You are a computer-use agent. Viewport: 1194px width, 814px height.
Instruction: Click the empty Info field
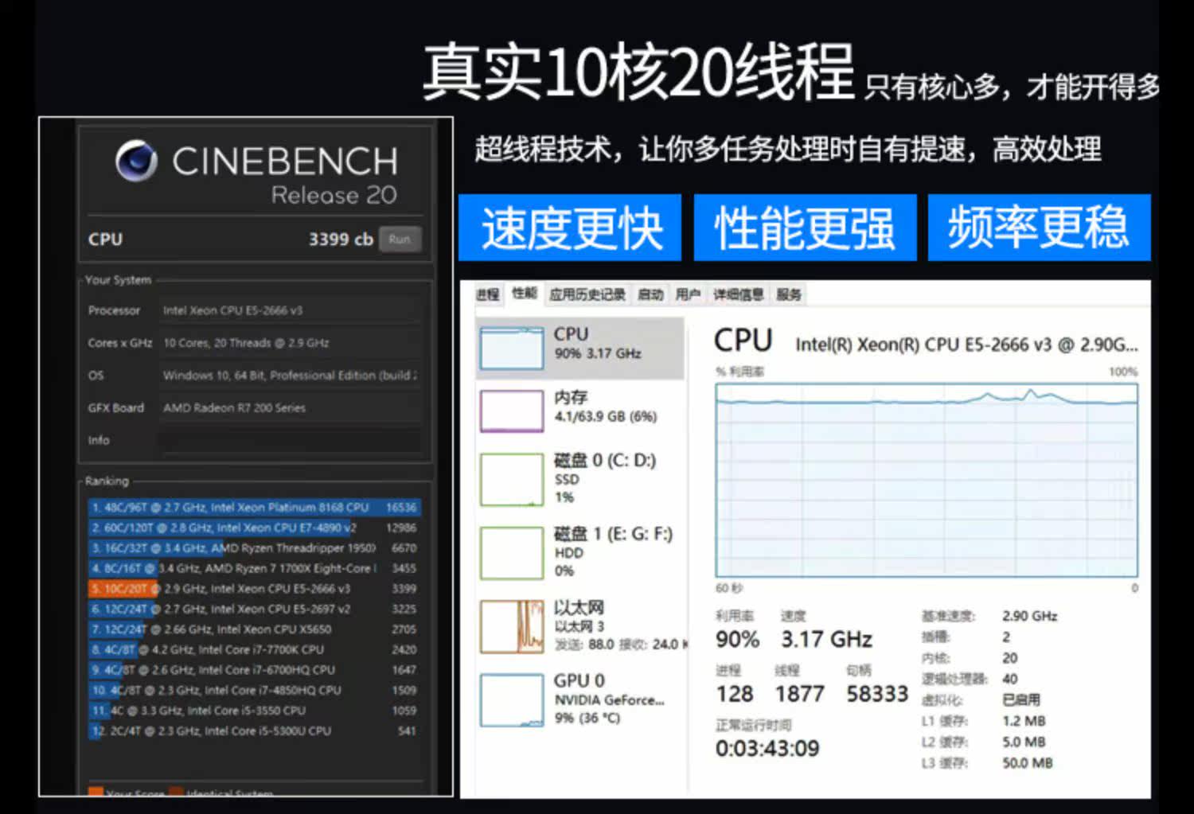tap(290, 440)
